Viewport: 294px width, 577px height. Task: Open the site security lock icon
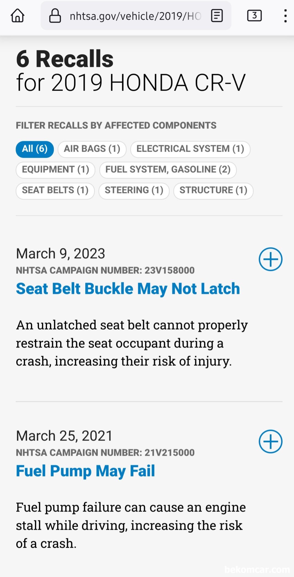(x=55, y=16)
